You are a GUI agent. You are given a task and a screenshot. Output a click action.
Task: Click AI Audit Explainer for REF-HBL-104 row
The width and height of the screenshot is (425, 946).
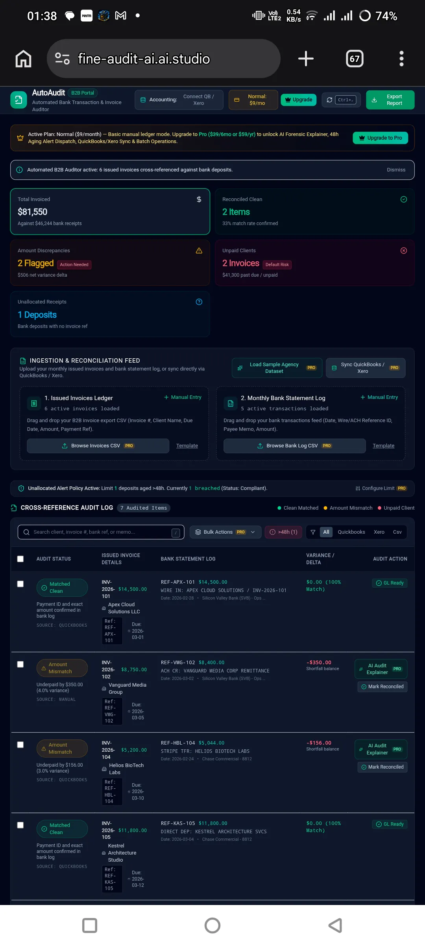[x=381, y=749]
